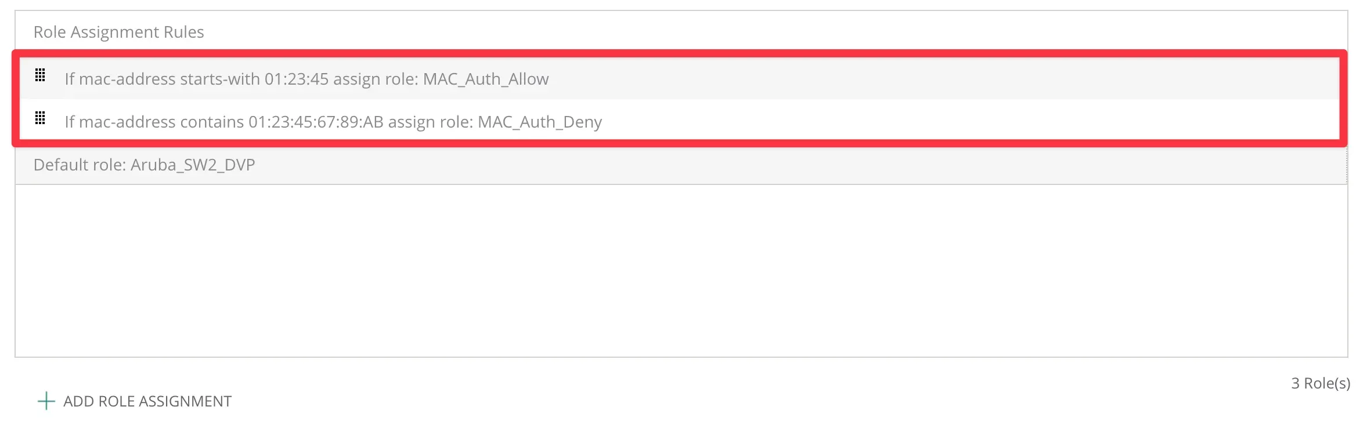Click mac-address in the MAC_Auth_Allow rule
1367x432 pixels.
click(127, 79)
